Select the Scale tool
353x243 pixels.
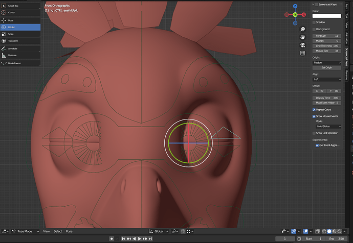tap(20, 34)
